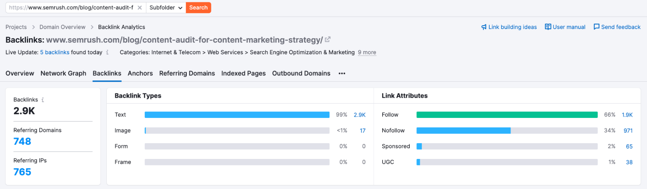
Task: Click the Image backlink type bar
Action: coord(237,131)
